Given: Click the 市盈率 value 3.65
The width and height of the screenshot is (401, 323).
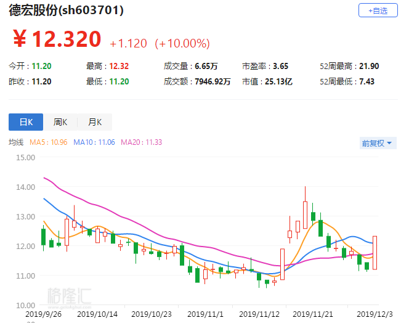Looking at the screenshot, I should point(280,66).
